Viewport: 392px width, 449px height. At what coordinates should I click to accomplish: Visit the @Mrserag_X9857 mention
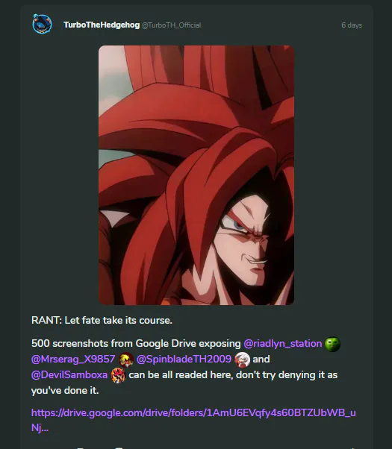pyautogui.click(x=73, y=359)
